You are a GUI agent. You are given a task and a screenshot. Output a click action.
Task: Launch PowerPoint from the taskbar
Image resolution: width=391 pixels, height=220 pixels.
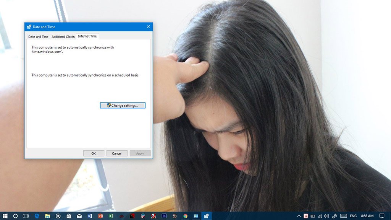[100, 216]
